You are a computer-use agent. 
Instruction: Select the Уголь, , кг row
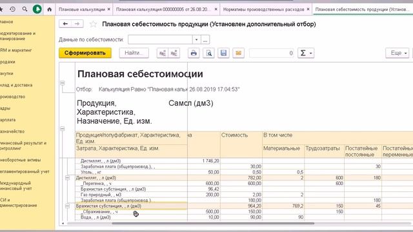pyautogui.click(x=91, y=172)
